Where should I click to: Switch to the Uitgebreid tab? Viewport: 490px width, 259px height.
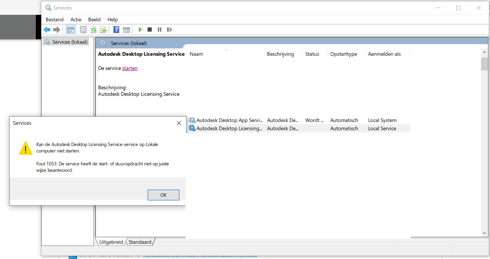click(111, 242)
